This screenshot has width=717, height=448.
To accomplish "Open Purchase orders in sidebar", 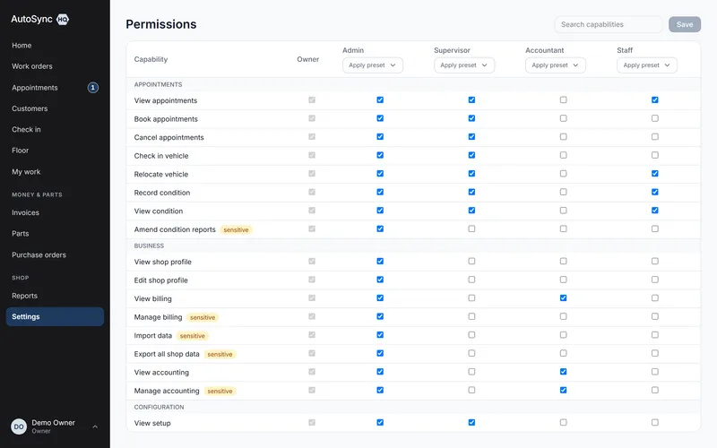I will coord(55,254).
